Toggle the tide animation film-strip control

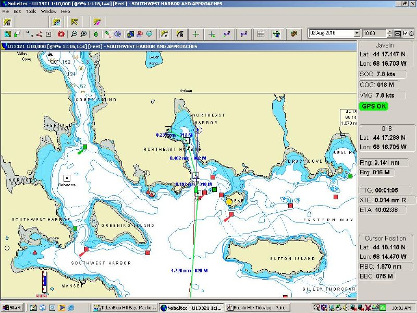[398, 34]
